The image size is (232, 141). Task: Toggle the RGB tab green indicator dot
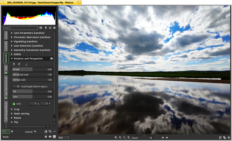click(x=6, y=73)
